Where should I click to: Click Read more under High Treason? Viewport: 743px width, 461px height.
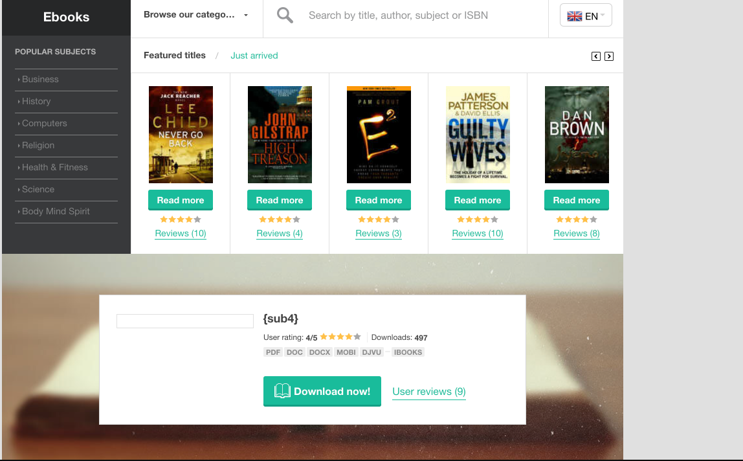coord(280,200)
